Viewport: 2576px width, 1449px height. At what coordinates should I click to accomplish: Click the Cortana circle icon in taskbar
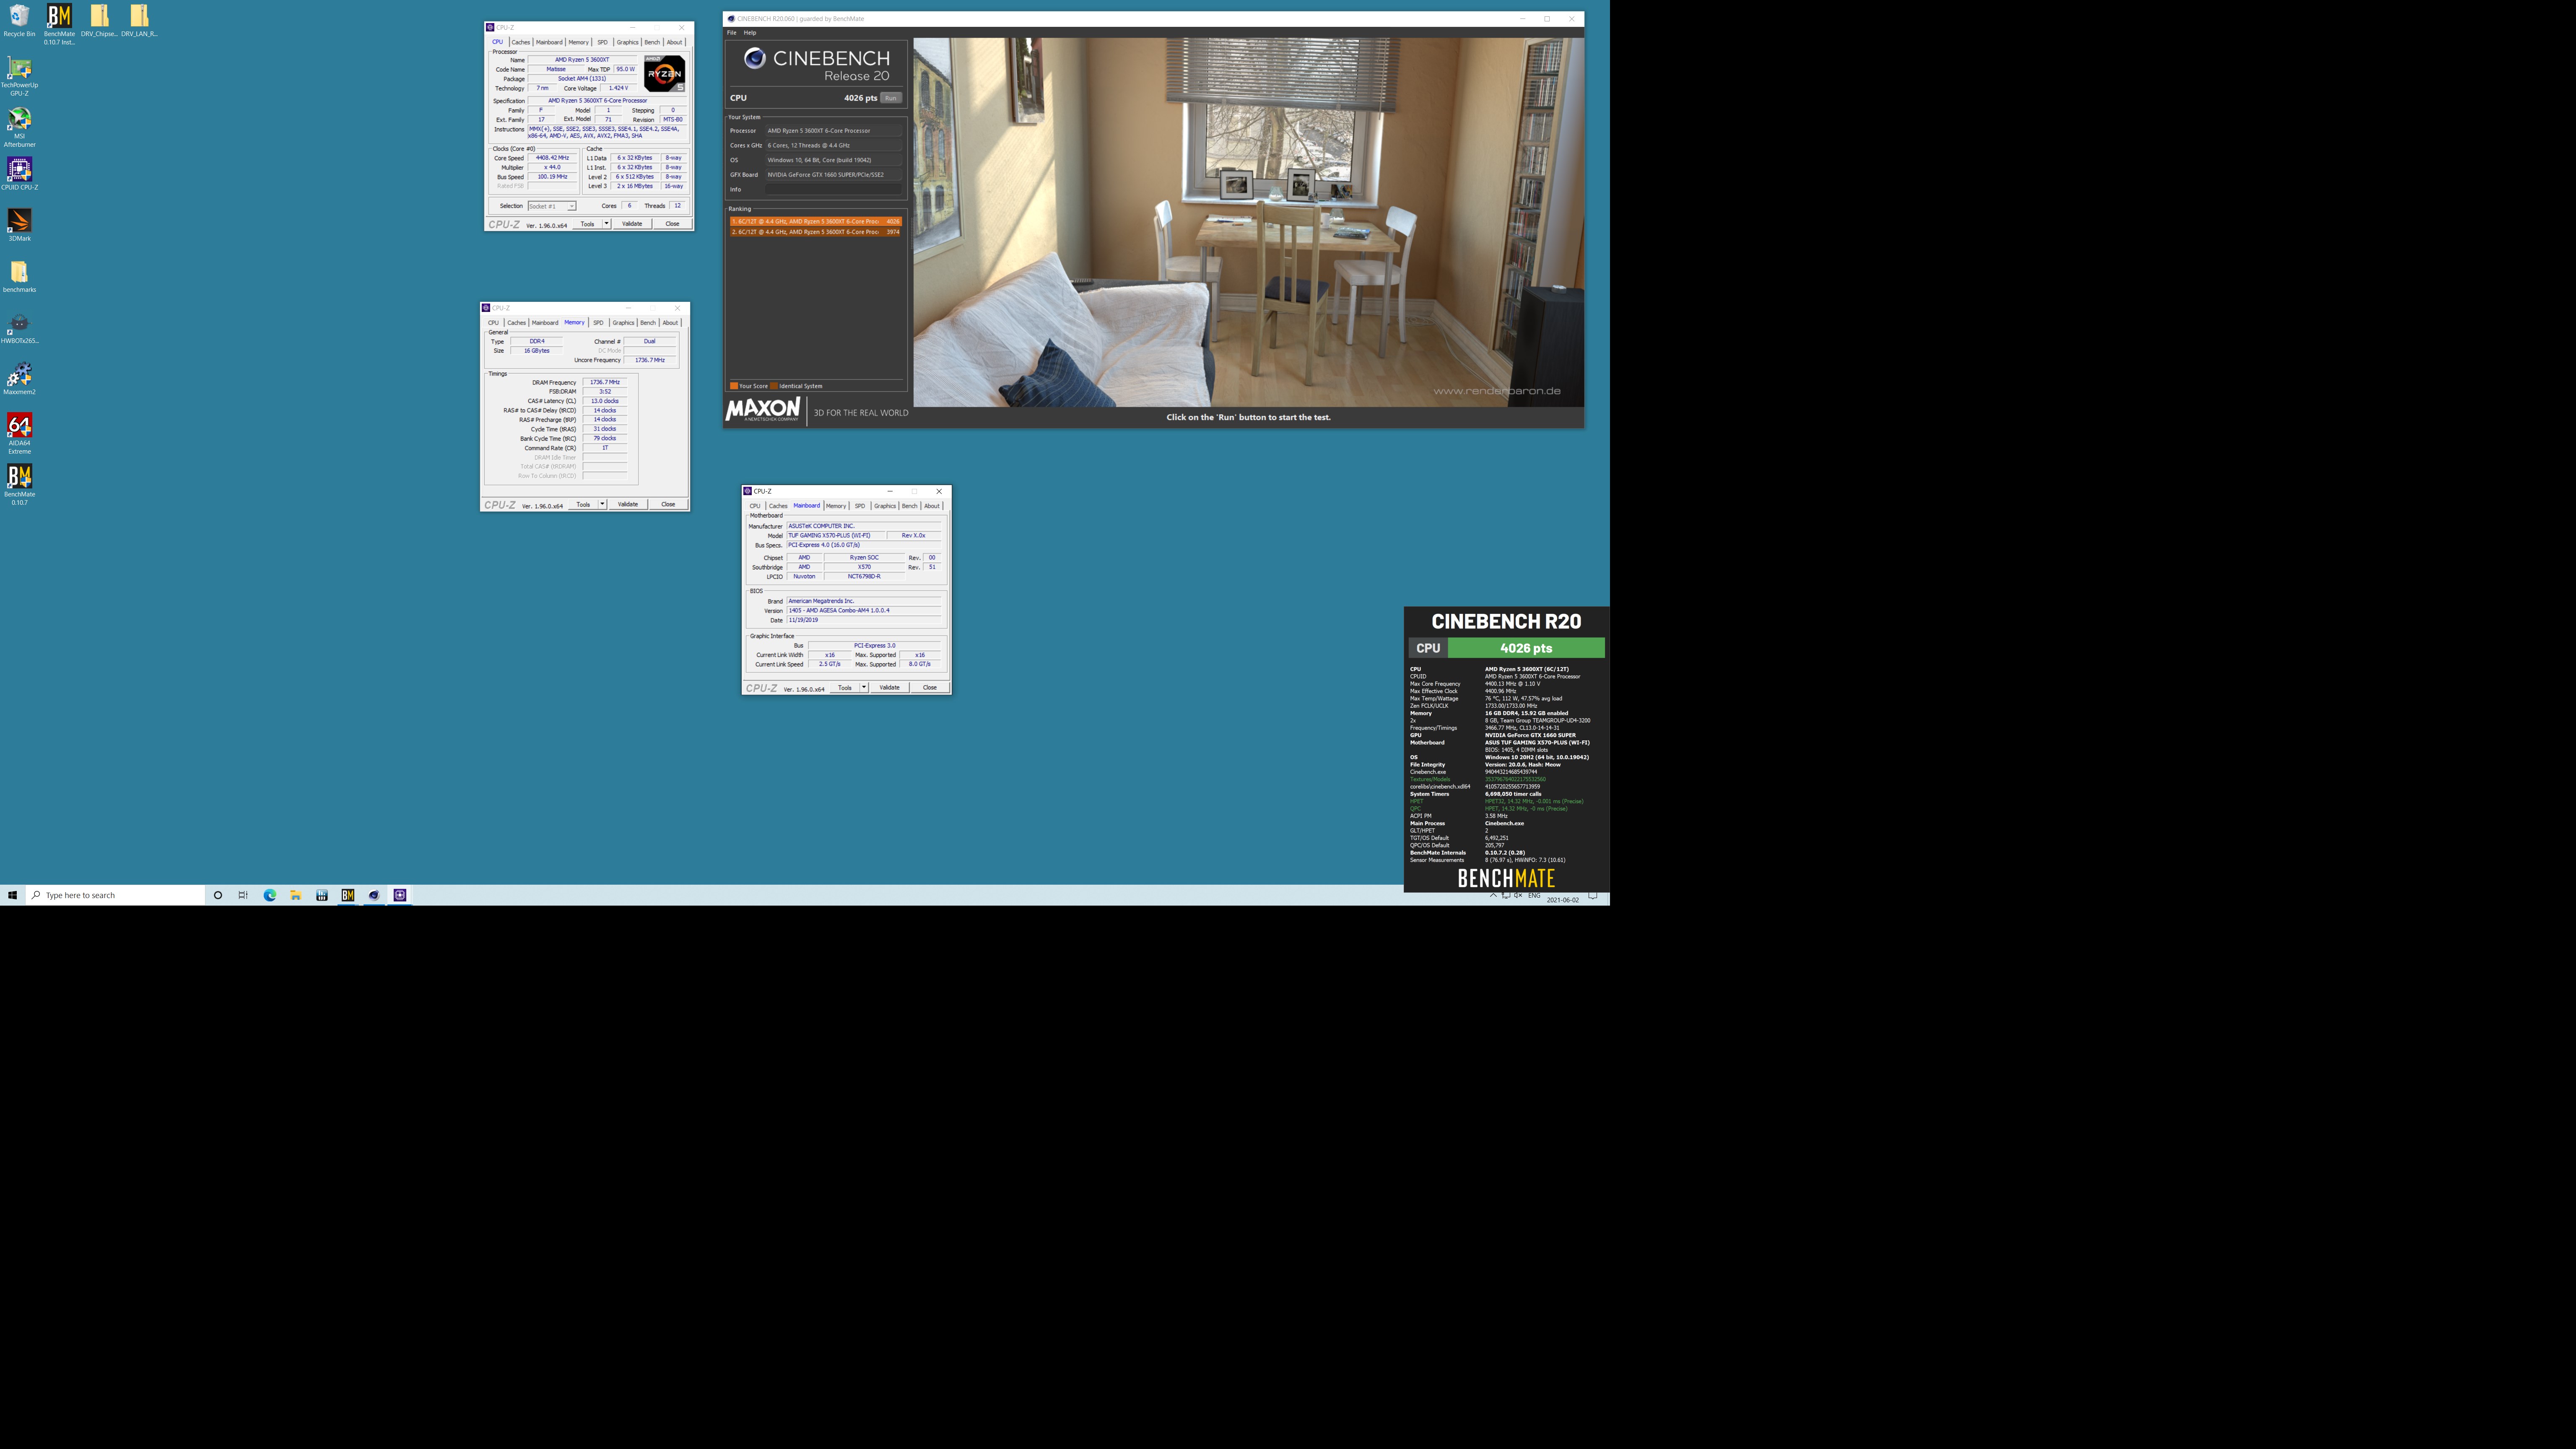(x=218, y=895)
